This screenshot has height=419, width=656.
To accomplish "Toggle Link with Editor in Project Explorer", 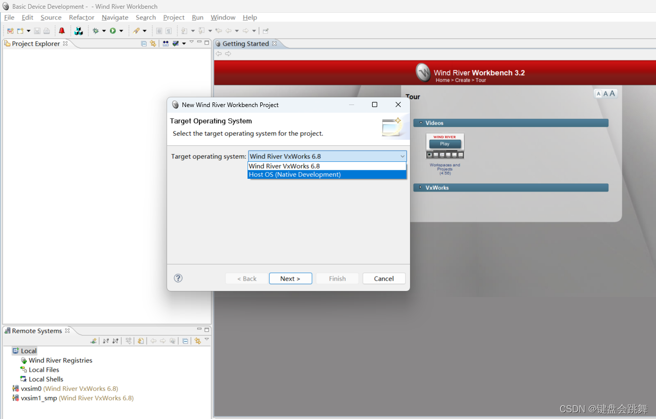I will pyautogui.click(x=153, y=44).
